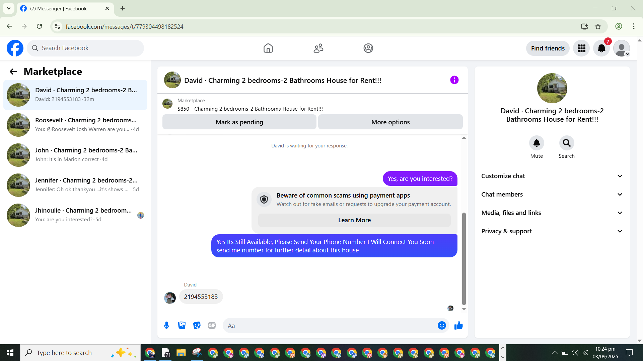This screenshot has height=361, width=643.
Task: Click Mark as pending button
Action: [x=239, y=122]
